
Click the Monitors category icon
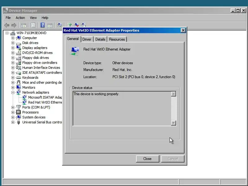pos(19,87)
